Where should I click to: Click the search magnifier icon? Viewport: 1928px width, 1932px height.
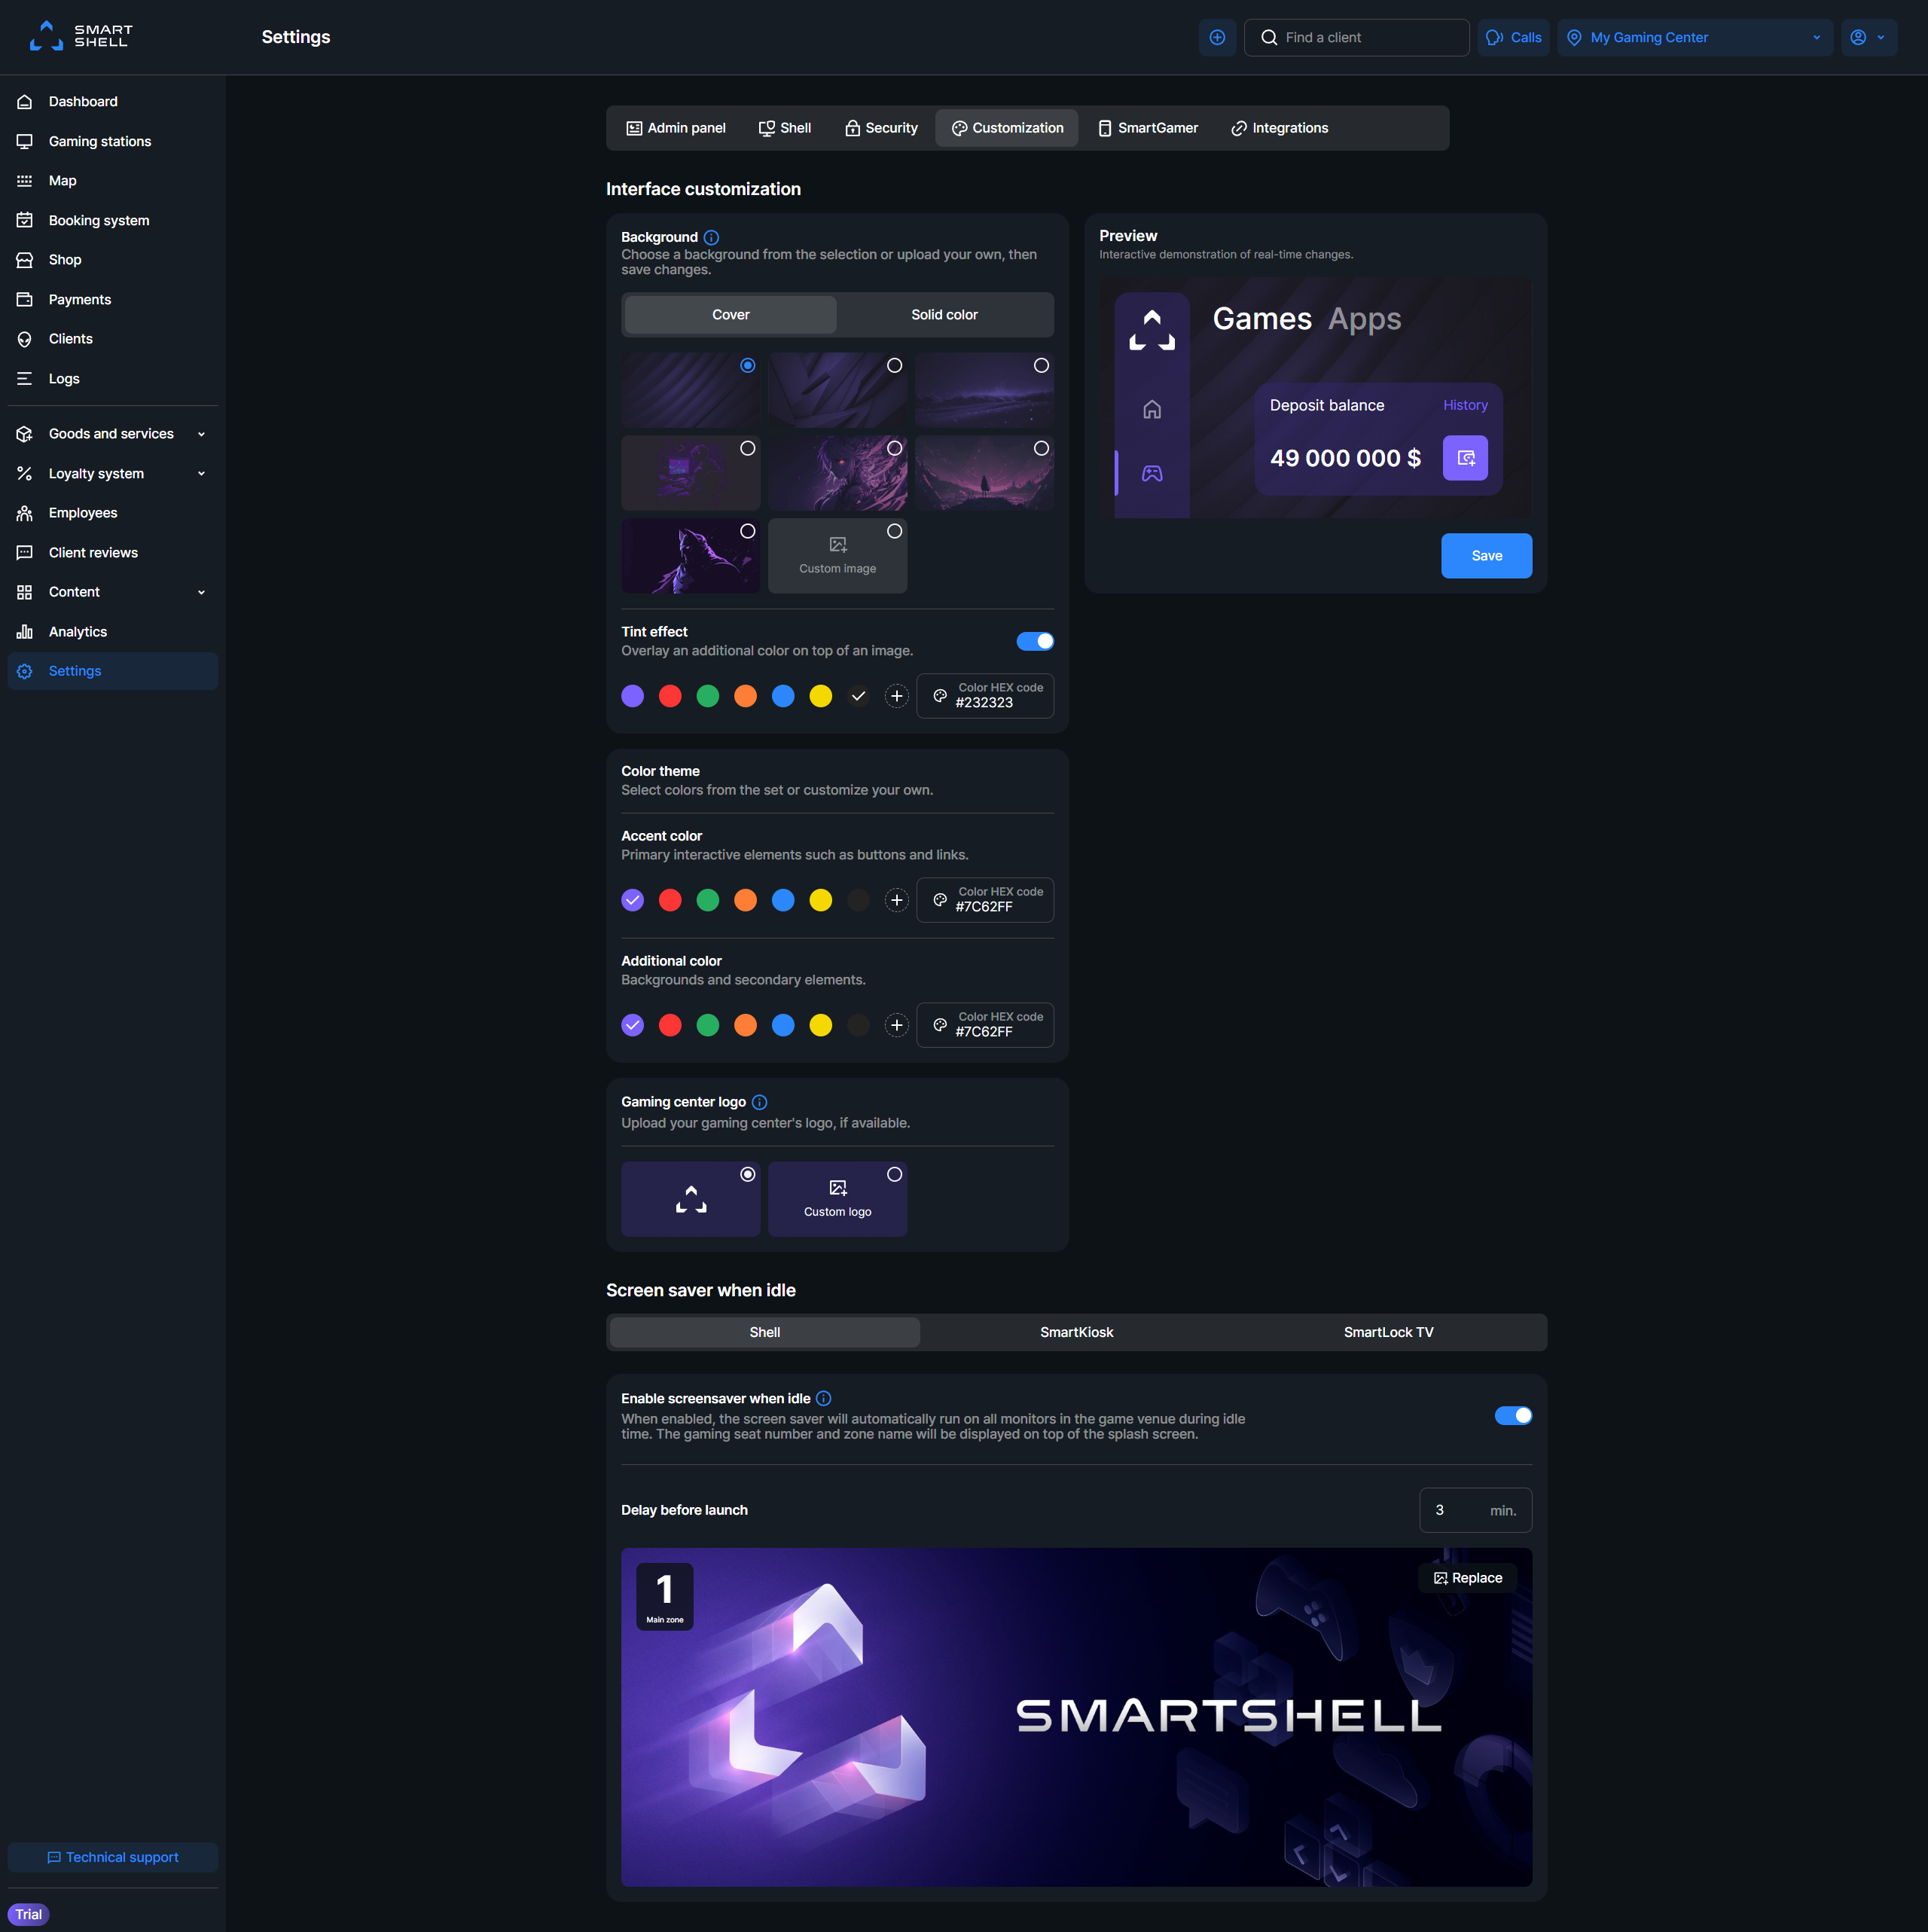point(1269,37)
